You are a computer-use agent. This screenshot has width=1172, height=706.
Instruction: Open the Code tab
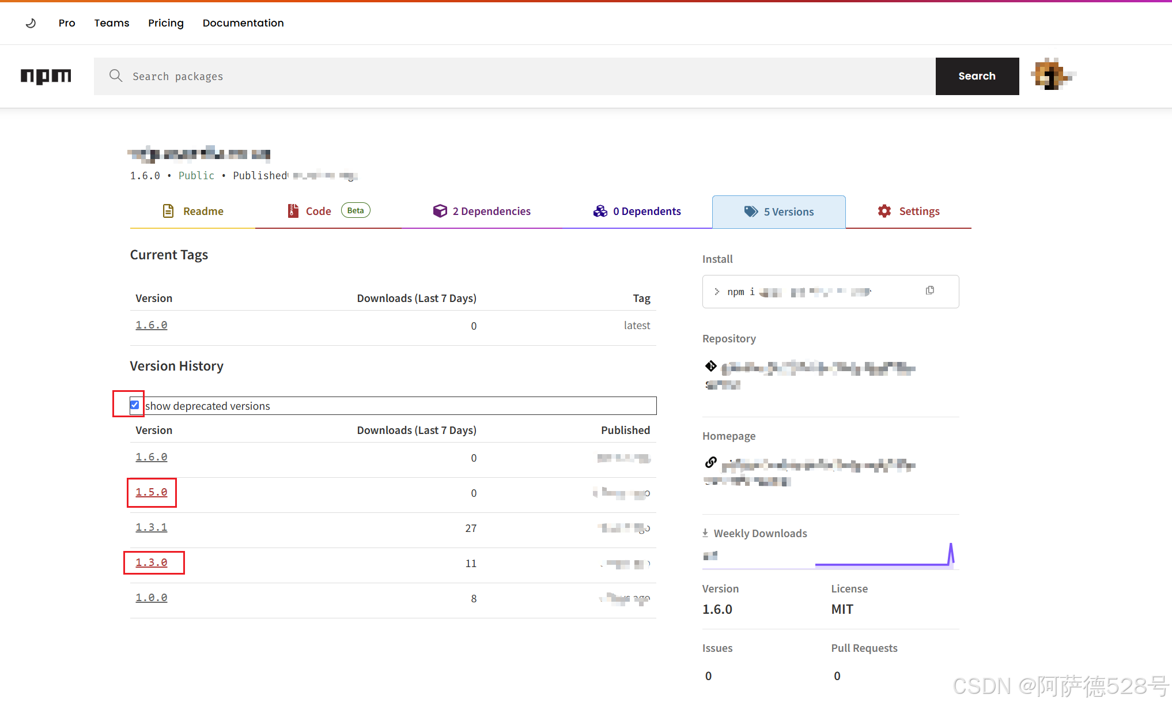pyautogui.click(x=328, y=212)
